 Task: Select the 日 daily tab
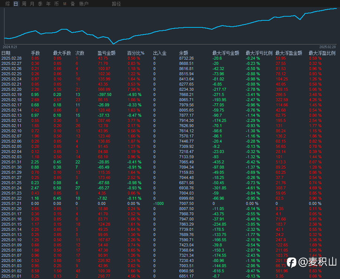pos(16,4)
